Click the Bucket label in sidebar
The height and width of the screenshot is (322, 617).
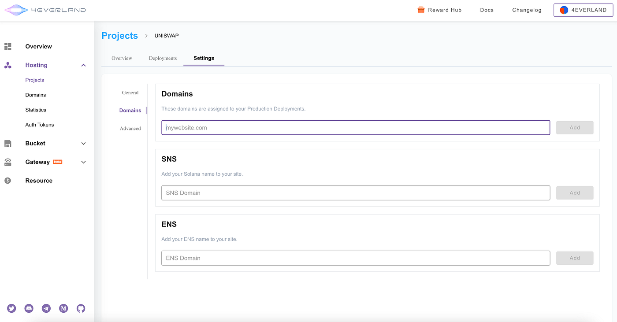pyautogui.click(x=35, y=144)
